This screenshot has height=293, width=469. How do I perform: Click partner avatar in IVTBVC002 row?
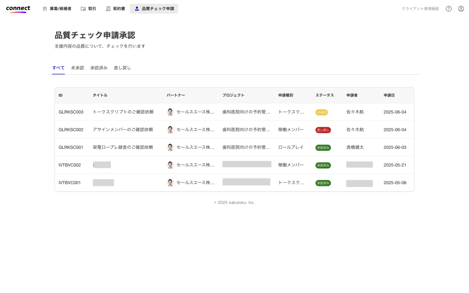click(x=170, y=165)
